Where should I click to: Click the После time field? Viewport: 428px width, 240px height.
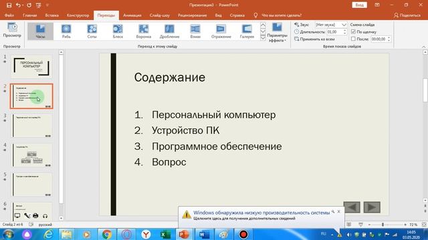point(379,39)
